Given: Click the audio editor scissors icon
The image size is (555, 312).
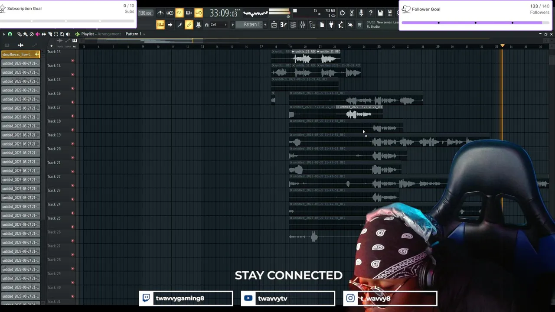Looking at the screenshot, I should coord(352,13).
